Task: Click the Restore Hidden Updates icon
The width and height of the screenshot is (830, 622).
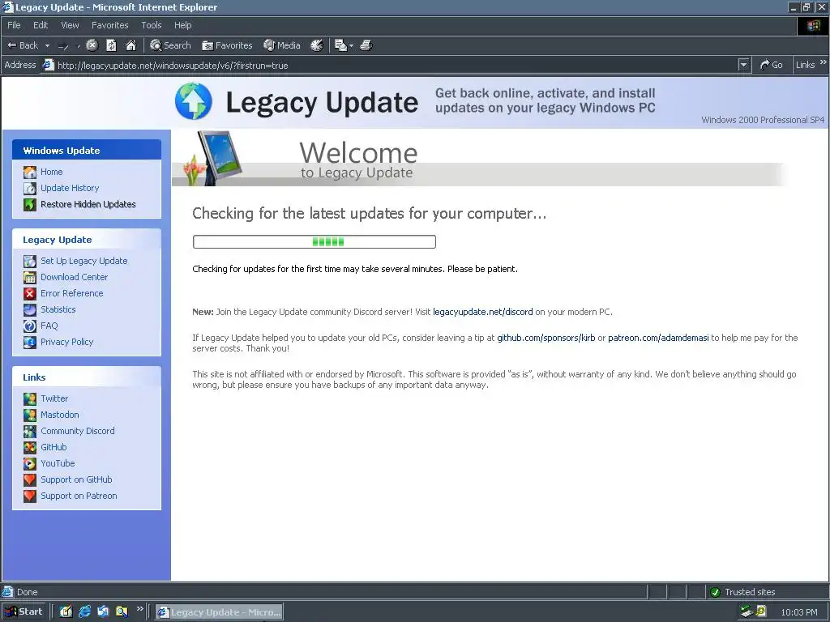Action: click(x=30, y=204)
